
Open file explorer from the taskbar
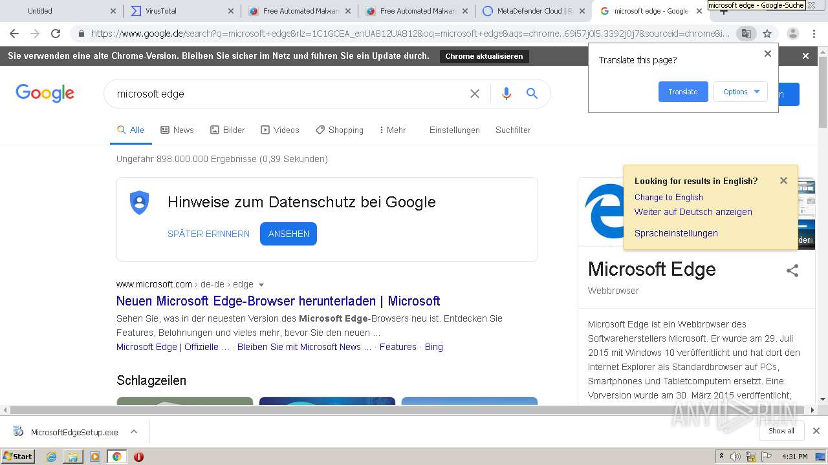click(x=73, y=457)
